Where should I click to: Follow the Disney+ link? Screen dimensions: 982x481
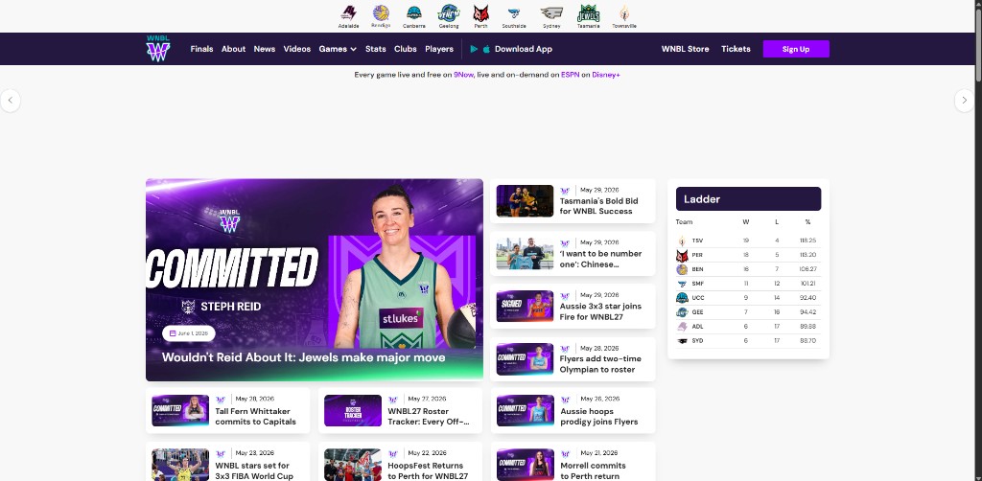[606, 75]
